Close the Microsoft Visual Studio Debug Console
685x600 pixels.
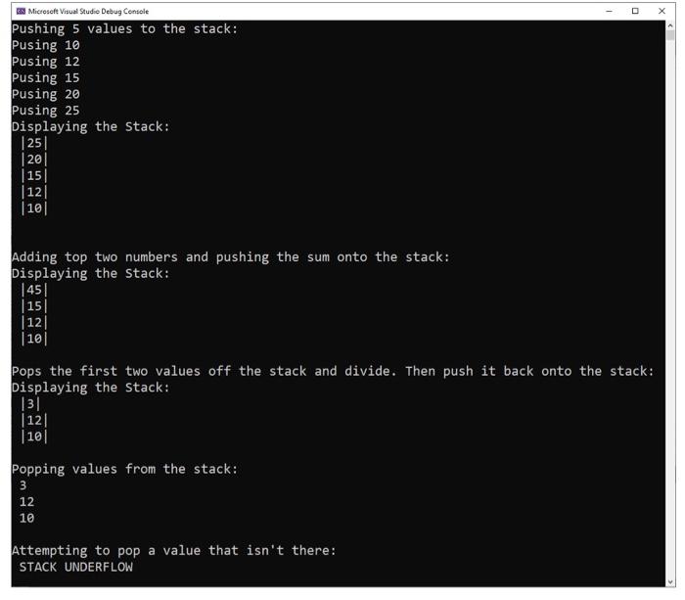point(662,12)
